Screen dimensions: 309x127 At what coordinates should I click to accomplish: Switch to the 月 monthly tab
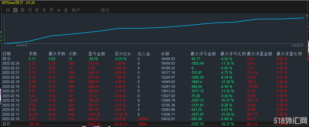[x=30, y=10]
